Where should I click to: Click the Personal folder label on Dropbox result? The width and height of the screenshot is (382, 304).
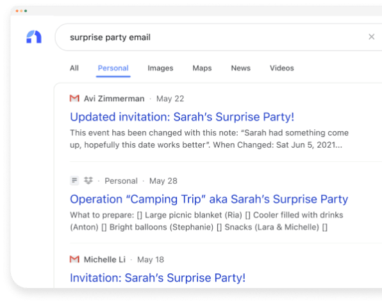121,181
